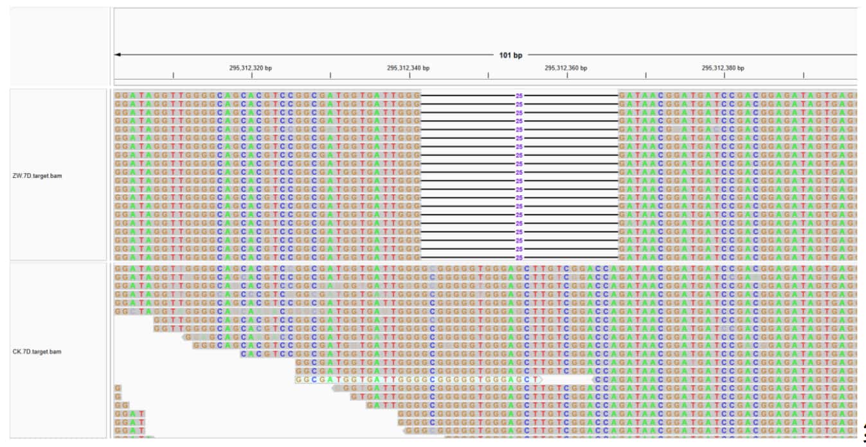Viewport: 866px width, 447px height.
Task: Click the white gap inside the outlined CK read
Action: 567,380
